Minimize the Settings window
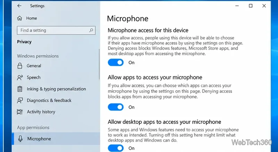 pos(237,6)
